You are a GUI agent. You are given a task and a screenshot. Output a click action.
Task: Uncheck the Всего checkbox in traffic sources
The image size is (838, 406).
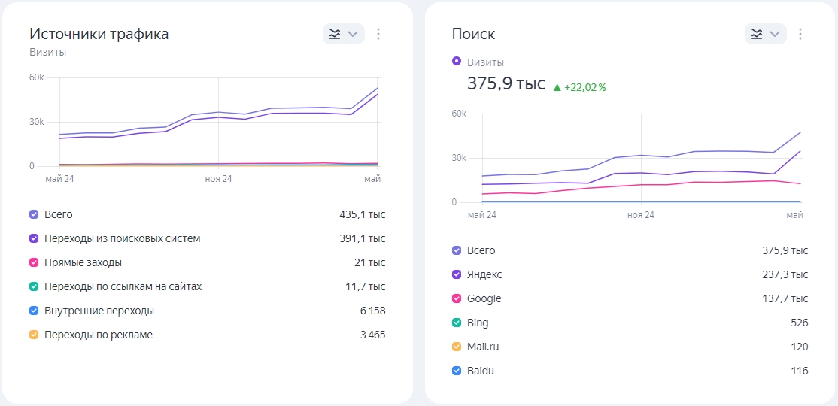[34, 215]
